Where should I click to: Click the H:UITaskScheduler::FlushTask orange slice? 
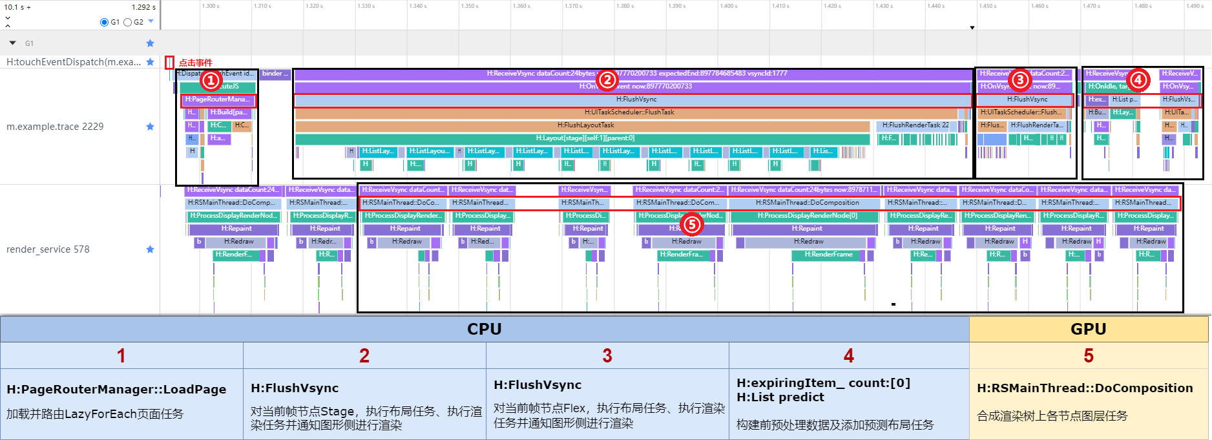point(629,112)
